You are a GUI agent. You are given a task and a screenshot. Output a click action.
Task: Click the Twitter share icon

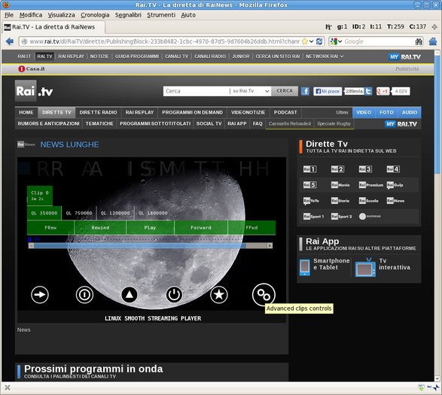[368, 91]
